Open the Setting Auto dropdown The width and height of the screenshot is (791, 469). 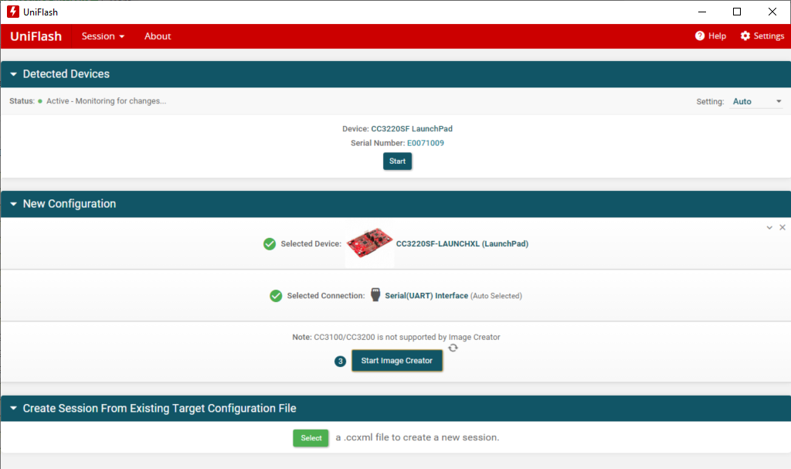coord(757,101)
